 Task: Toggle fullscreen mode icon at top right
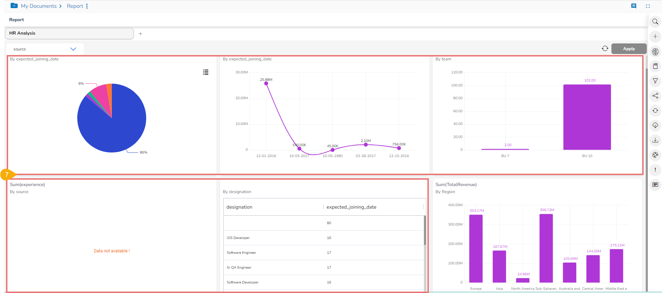[647, 6]
